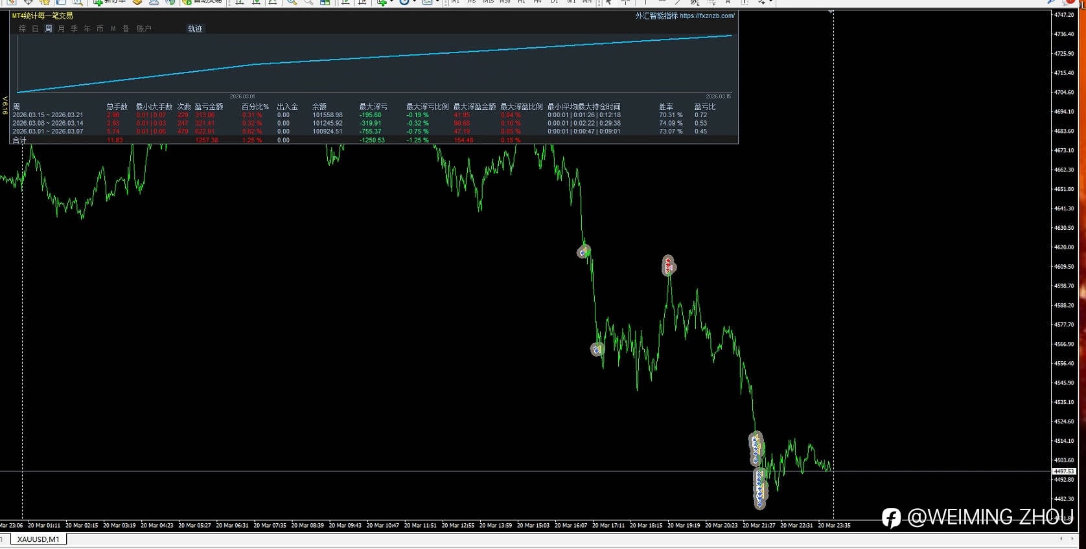Click the 盈亏金额 column header
The height and width of the screenshot is (549, 1086).
tap(209, 107)
